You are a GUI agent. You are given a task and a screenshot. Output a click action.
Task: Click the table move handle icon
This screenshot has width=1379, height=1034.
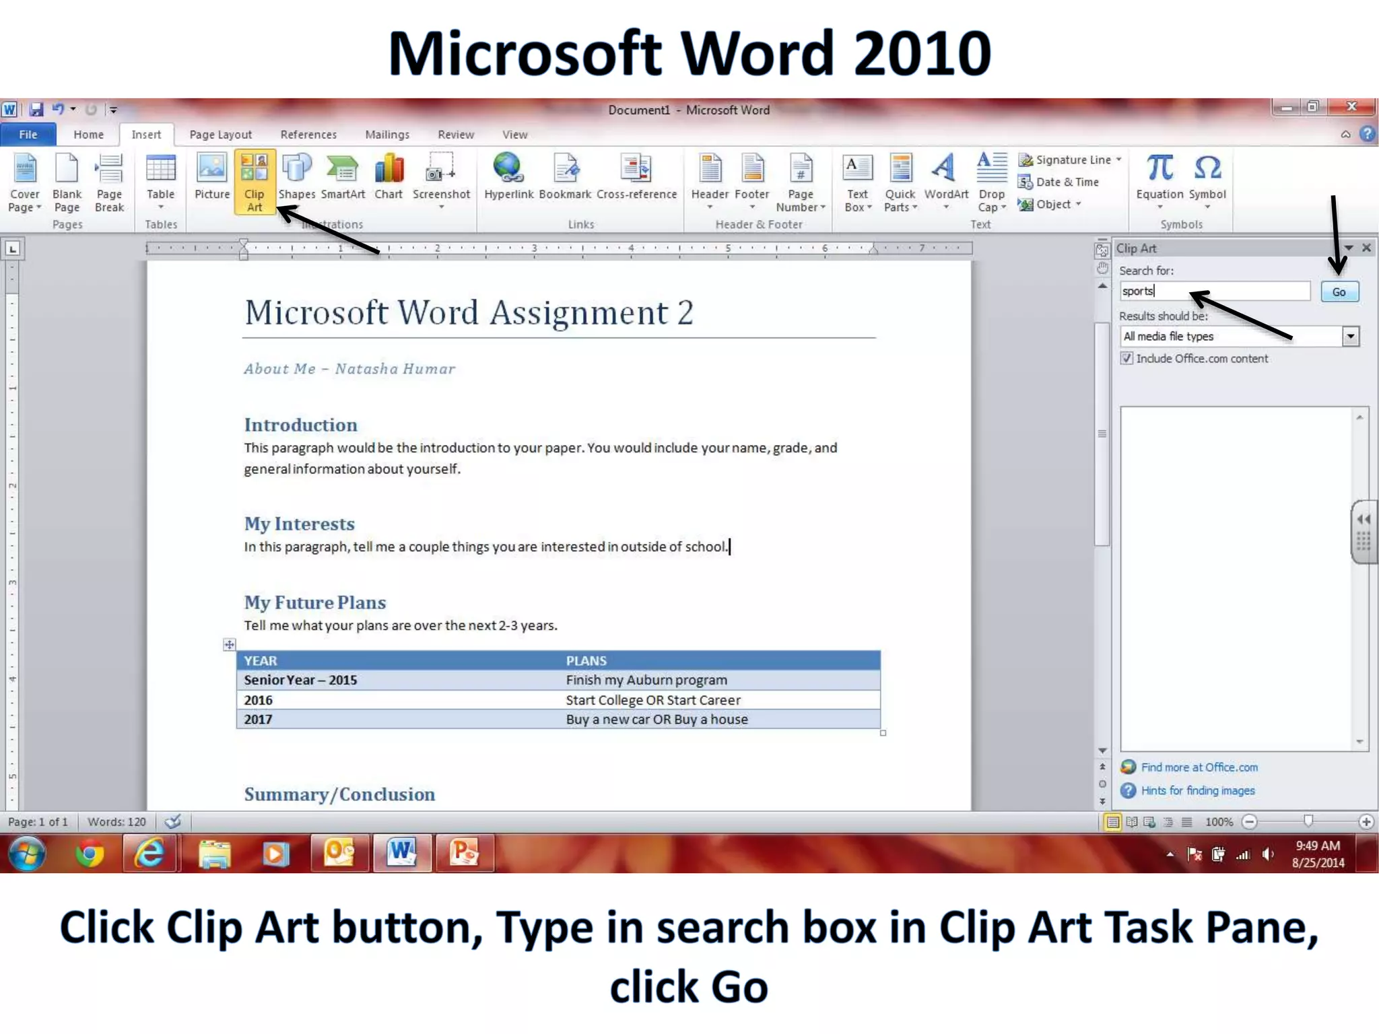(230, 644)
